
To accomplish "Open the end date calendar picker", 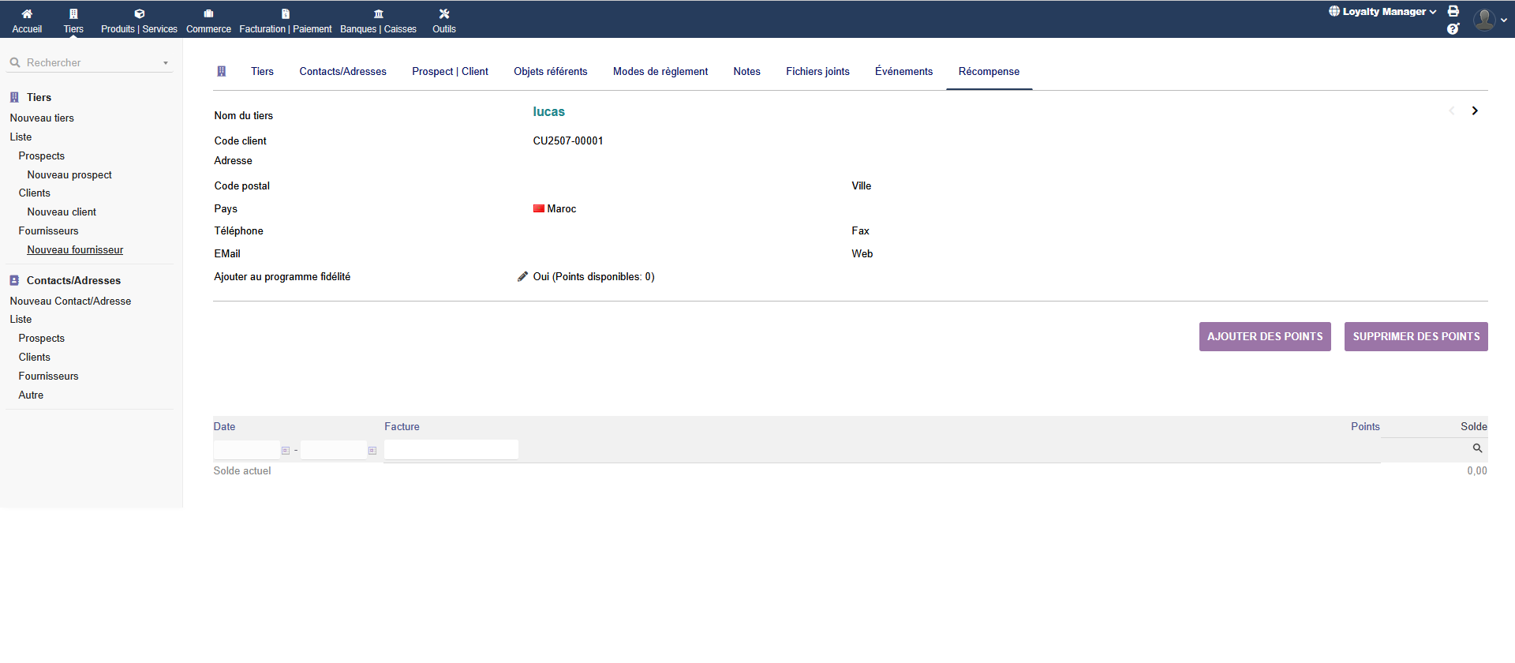I will tap(372, 451).
